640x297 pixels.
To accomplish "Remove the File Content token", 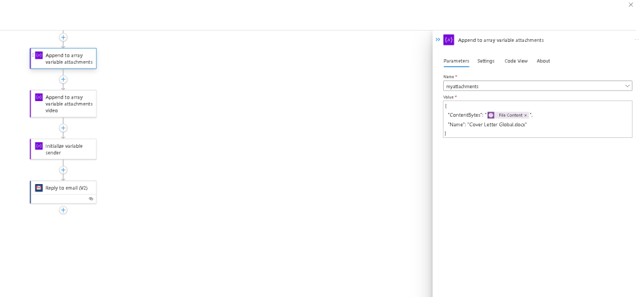I will (x=525, y=115).
